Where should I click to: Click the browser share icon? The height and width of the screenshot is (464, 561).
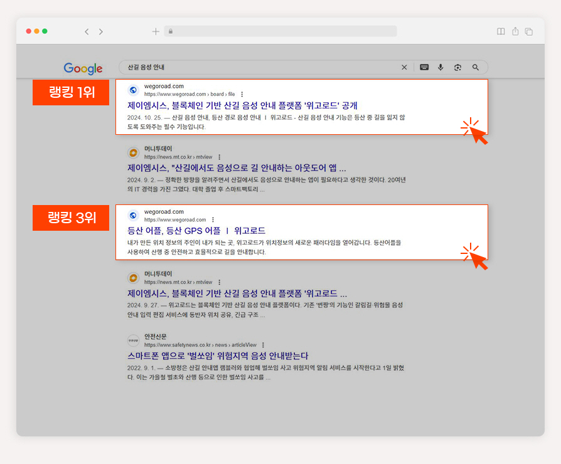click(x=515, y=31)
